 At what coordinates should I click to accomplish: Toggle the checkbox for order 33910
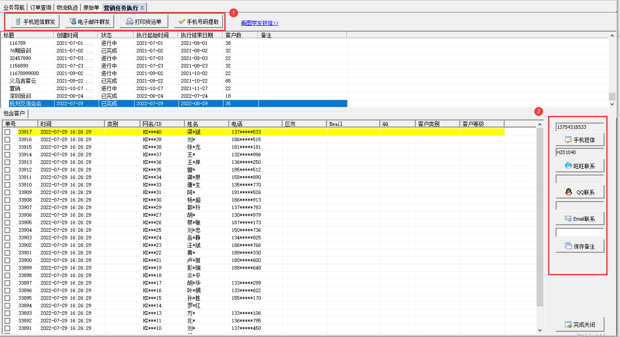click(x=8, y=185)
